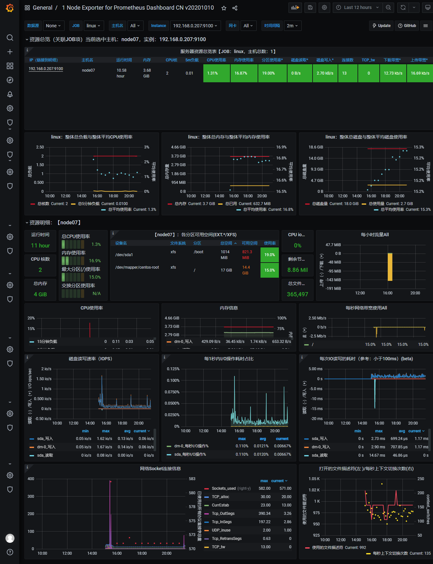Open the Explore compass icon
The height and width of the screenshot is (564, 433).
click(10, 80)
